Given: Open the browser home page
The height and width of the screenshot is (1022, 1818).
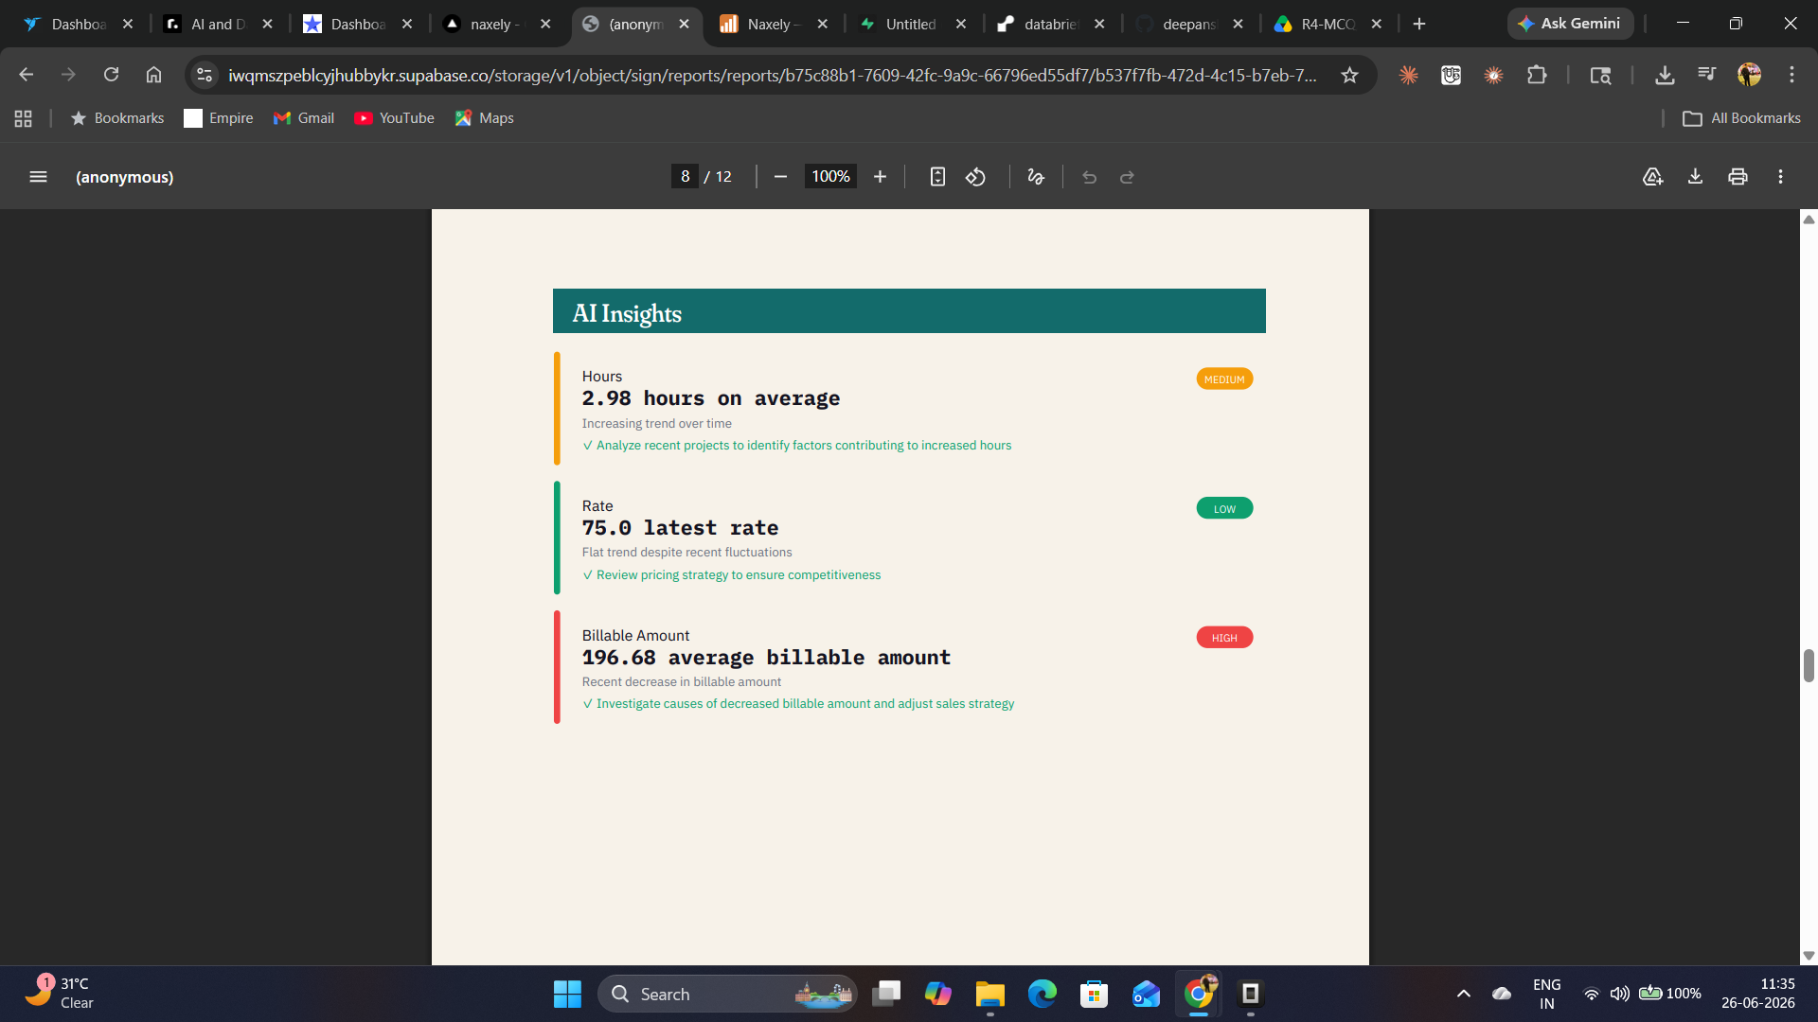Looking at the screenshot, I should [x=153, y=75].
